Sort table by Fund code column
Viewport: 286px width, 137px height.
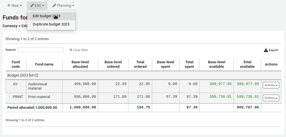tap(16, 64)
